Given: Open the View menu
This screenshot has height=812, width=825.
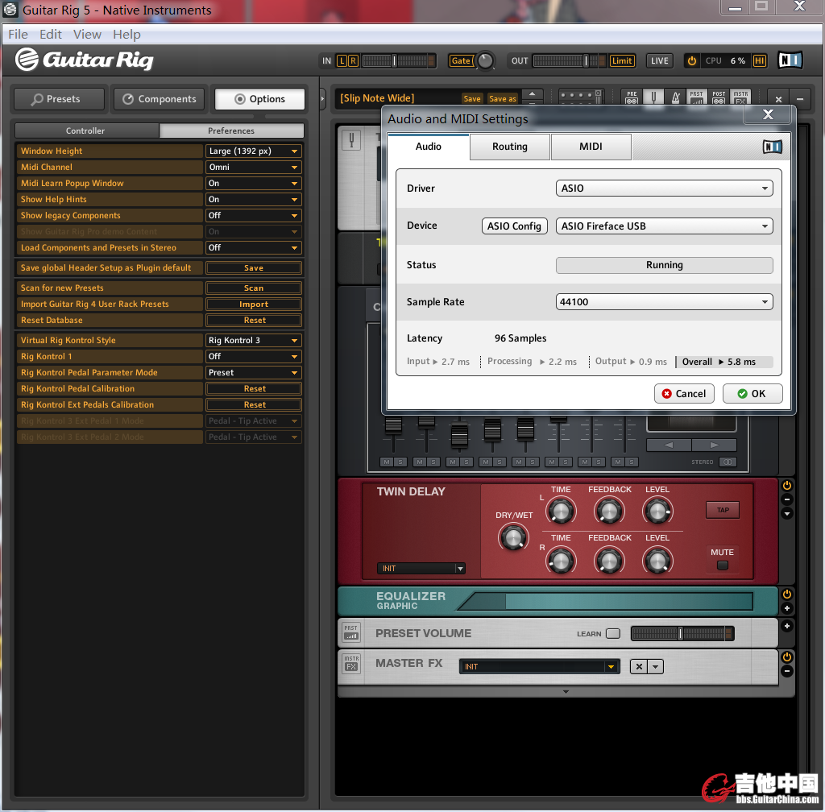Looking at the screenshot, I should point(87,35).
